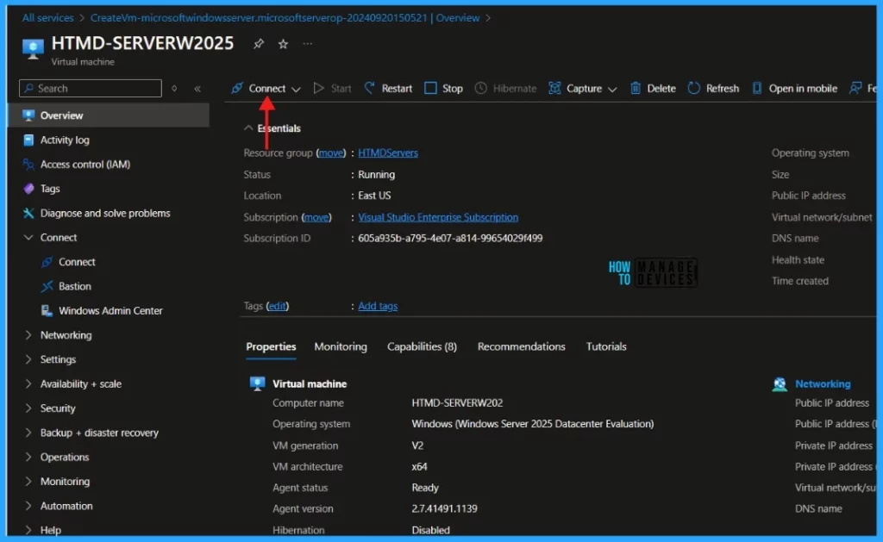Viewport: 883px width, 542px height.
Task: Click the Capture icon in toolbar
Action: coord(554,88)
